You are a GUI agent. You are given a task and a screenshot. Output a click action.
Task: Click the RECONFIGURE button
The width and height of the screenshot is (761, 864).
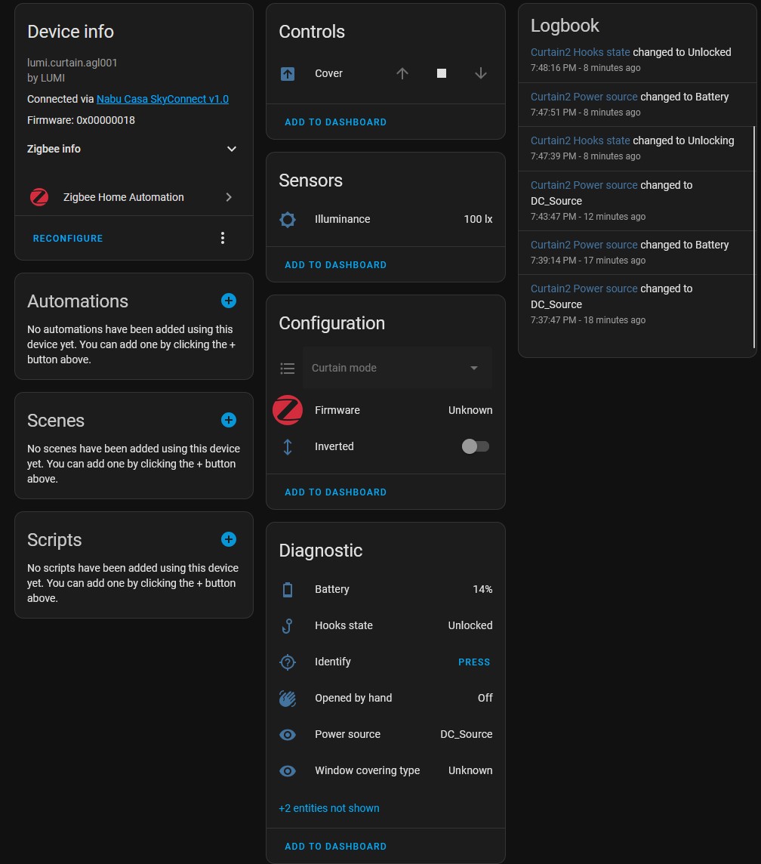point(68,239)
